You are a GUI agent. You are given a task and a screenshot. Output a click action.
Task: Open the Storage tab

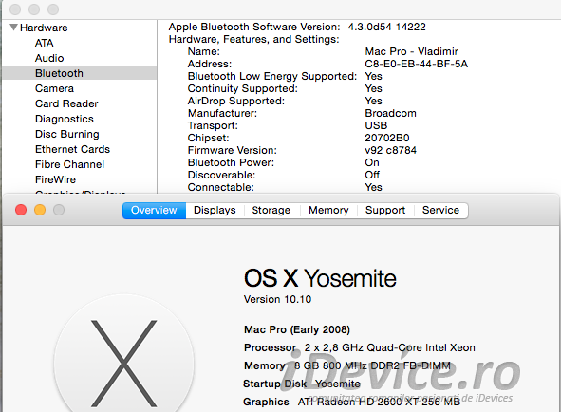point(271,210)
